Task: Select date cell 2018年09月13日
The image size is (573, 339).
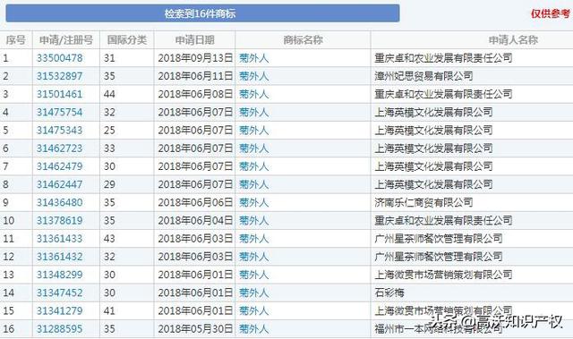Action: 195,58
